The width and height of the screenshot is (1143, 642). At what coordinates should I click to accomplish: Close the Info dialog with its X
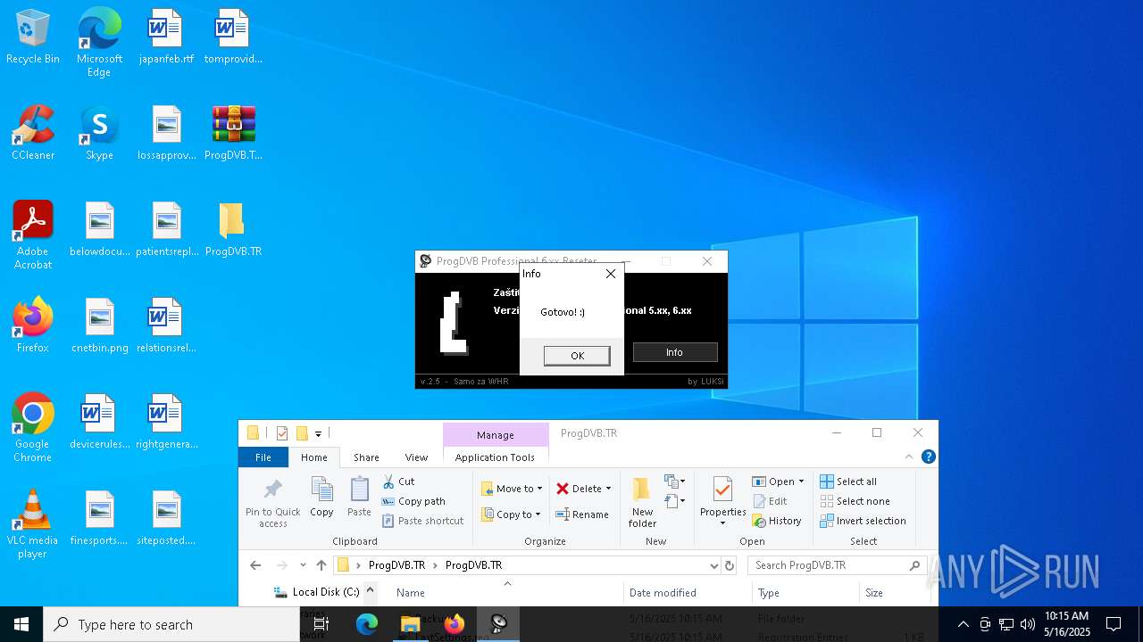click(x=611, y=274)
